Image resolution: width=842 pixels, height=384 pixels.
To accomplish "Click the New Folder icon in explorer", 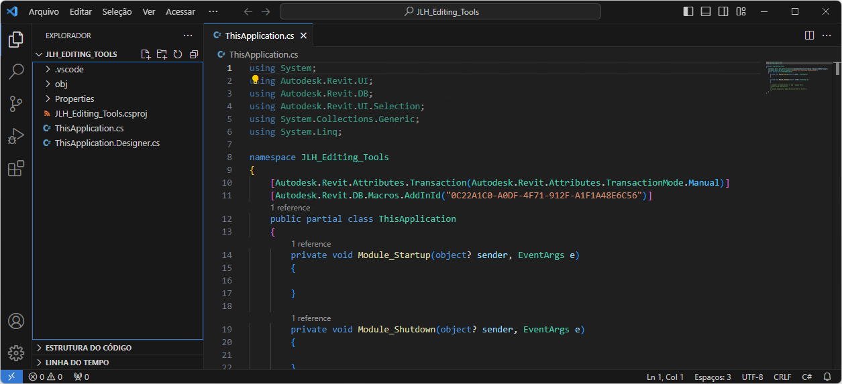I will point(162,54).
